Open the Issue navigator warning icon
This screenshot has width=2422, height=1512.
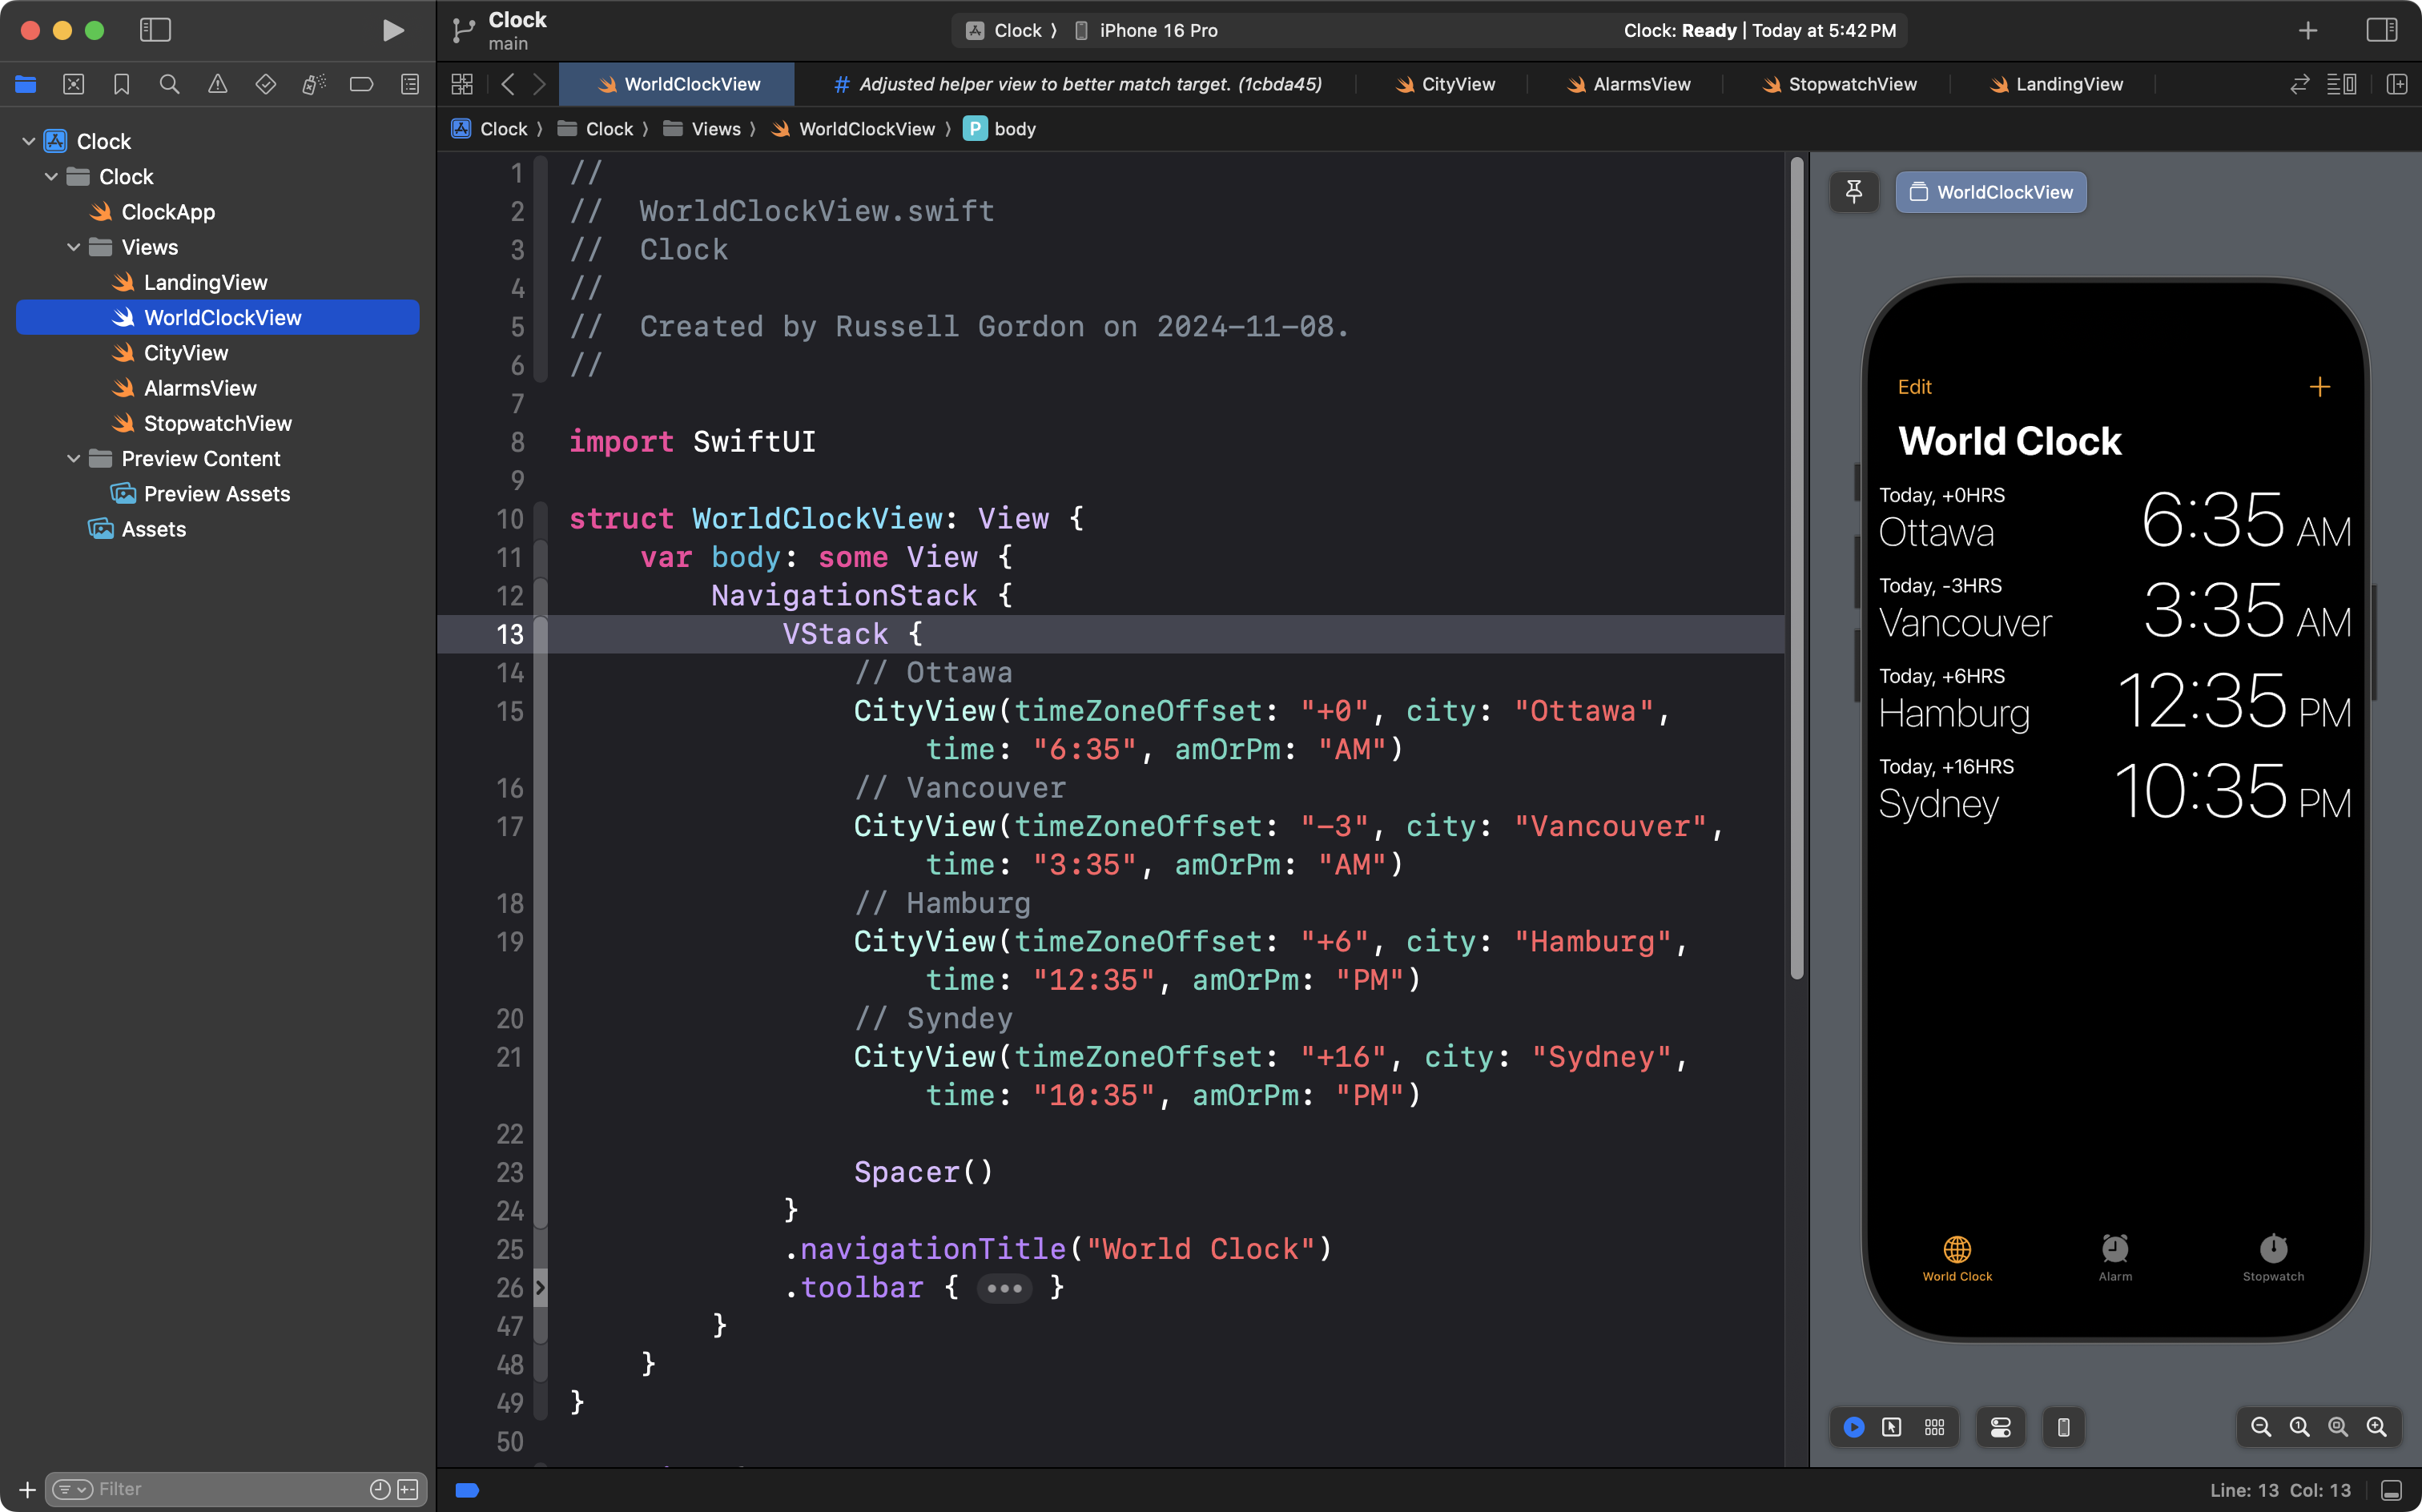click(217, 84)
